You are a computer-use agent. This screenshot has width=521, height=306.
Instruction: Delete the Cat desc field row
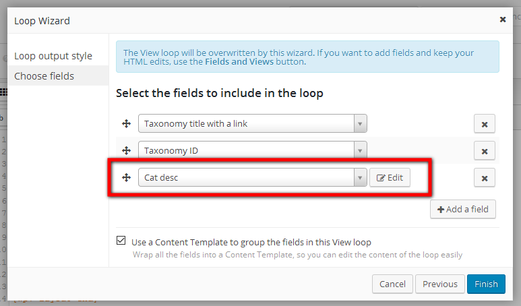pyautogui.click(x=485, y=178)
